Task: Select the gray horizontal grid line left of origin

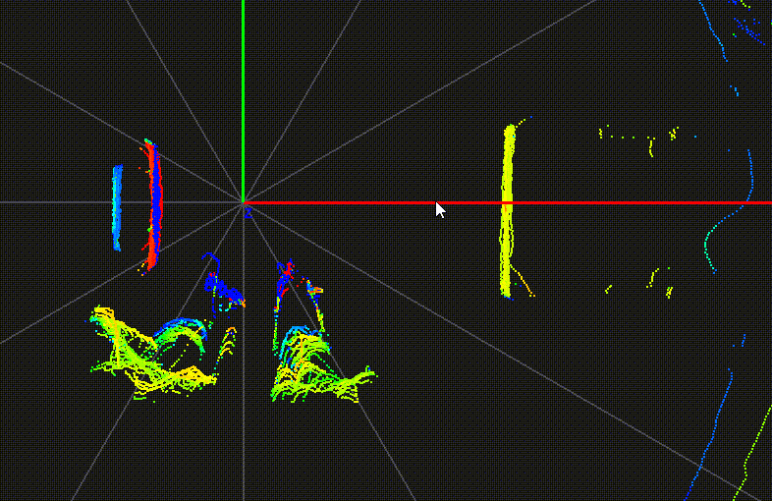Action: 59,202
